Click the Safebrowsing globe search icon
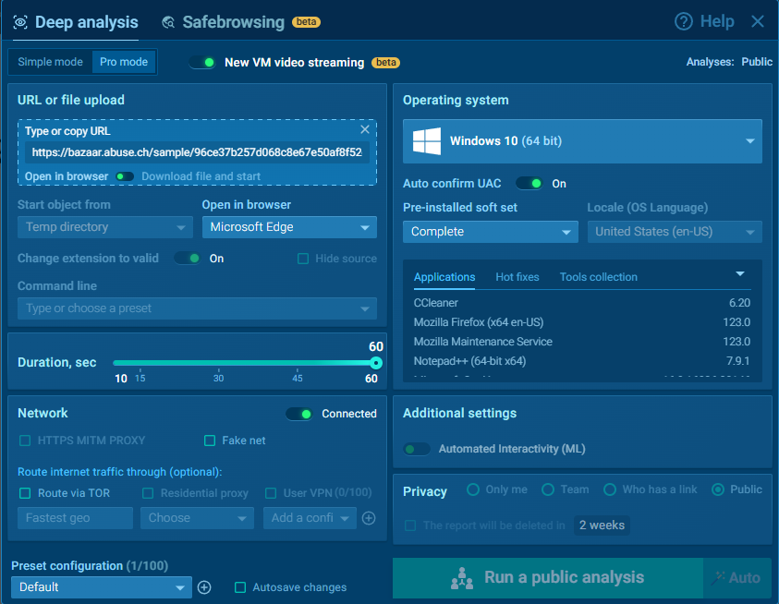The image size is (779, 604). pyautogui.click(x=168, y=22)
